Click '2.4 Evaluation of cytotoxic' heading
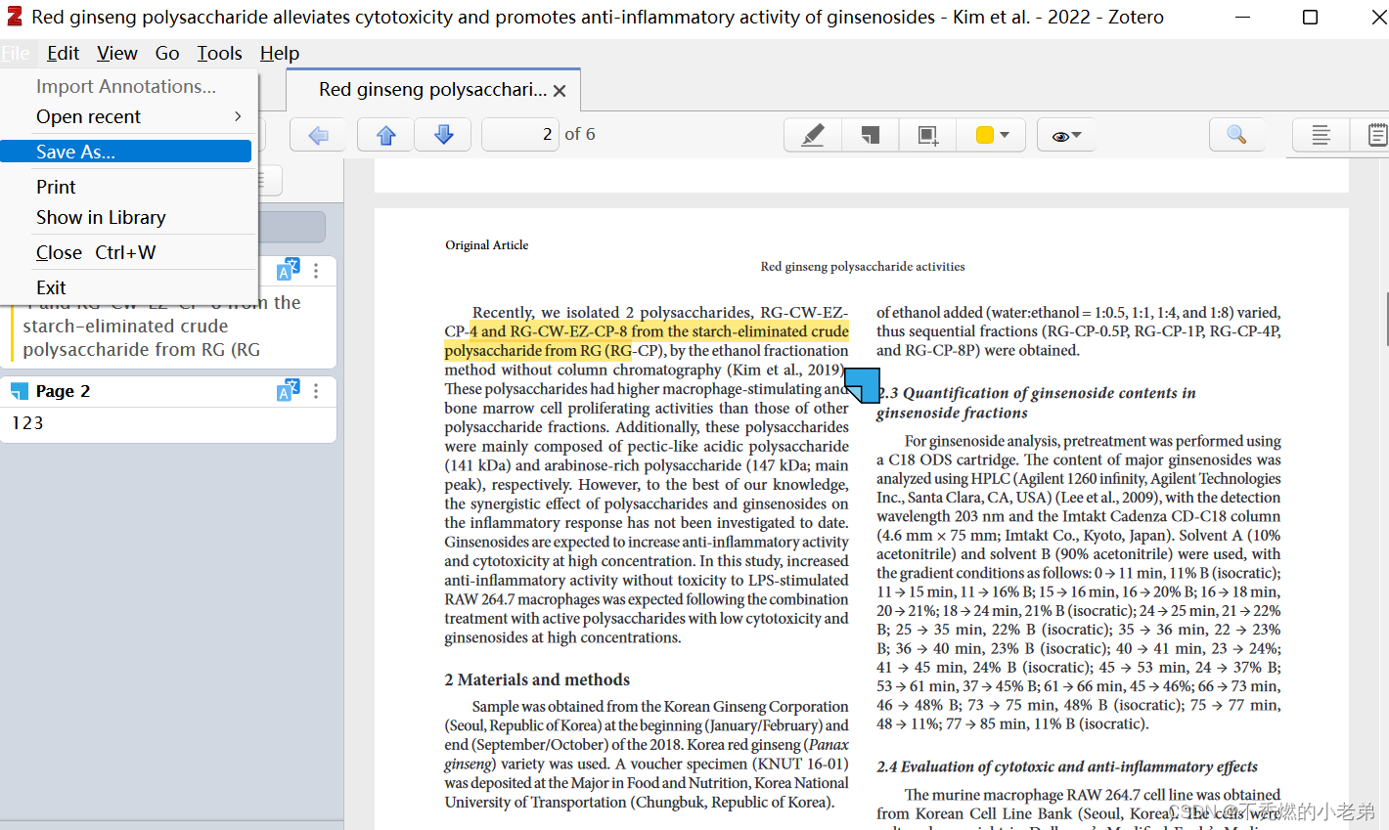 (1067, 766)
